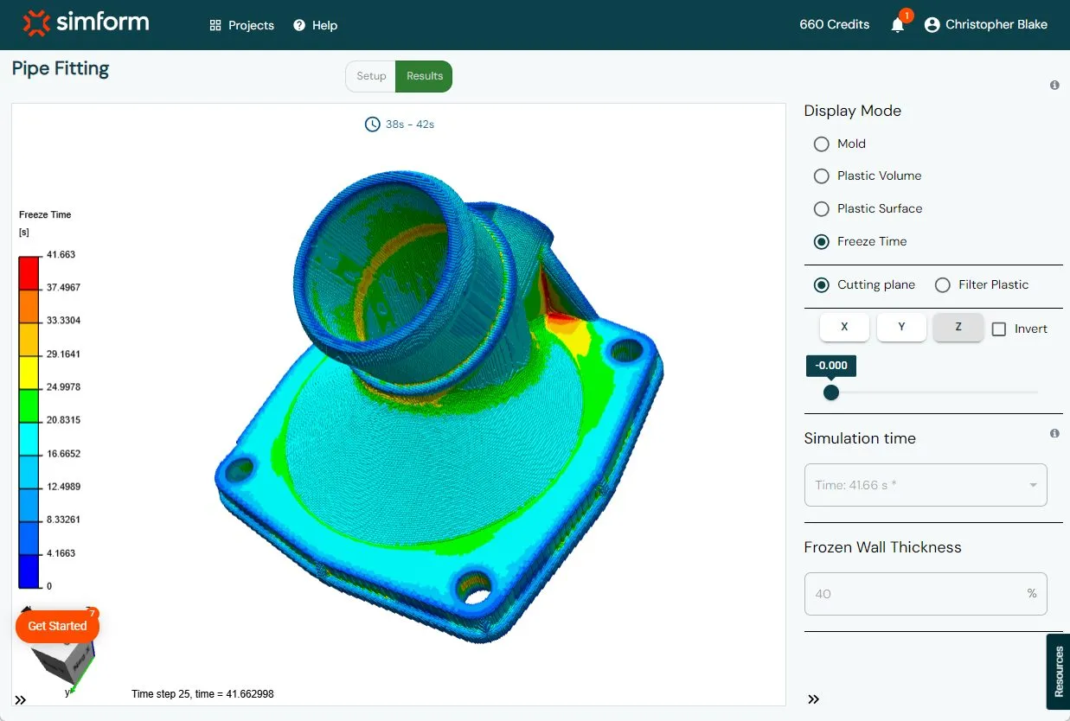This screenshot has width=1070, height=721.
Task: Click the cutting plane position slider handle
Action: pos(831,392)
